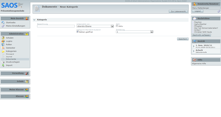Click the Meine Einstellungen gear icon

(3, 26)
